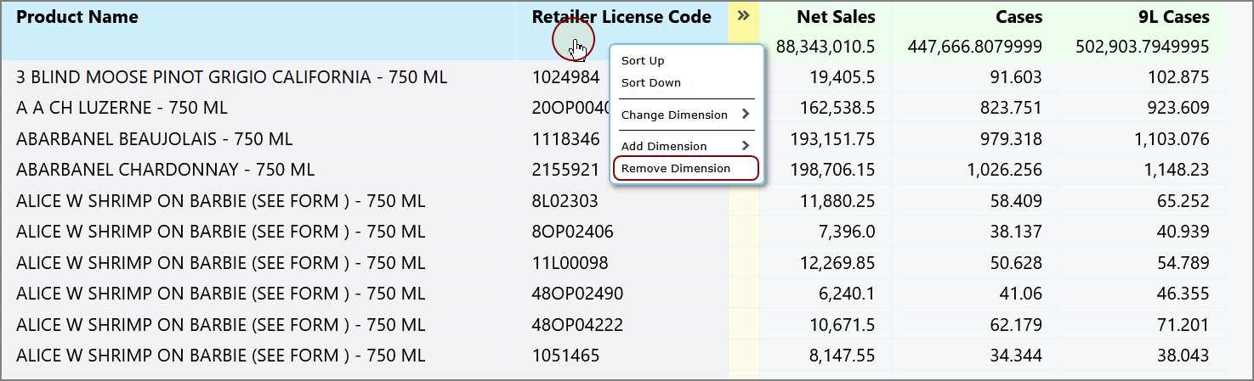Screen dimensions: 1254x381
Task: Select the Net Sales total 88,343,010.5
Action: (x=826, y=46)
